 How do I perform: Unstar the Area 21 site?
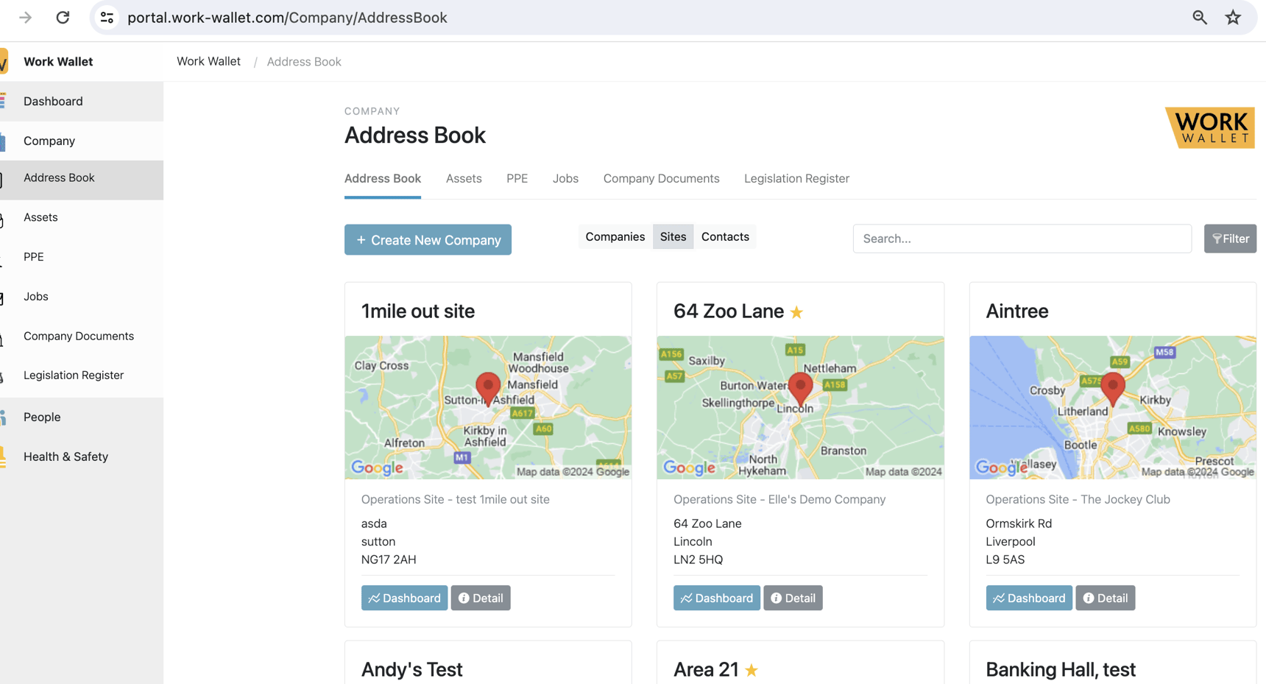(751, 671)
